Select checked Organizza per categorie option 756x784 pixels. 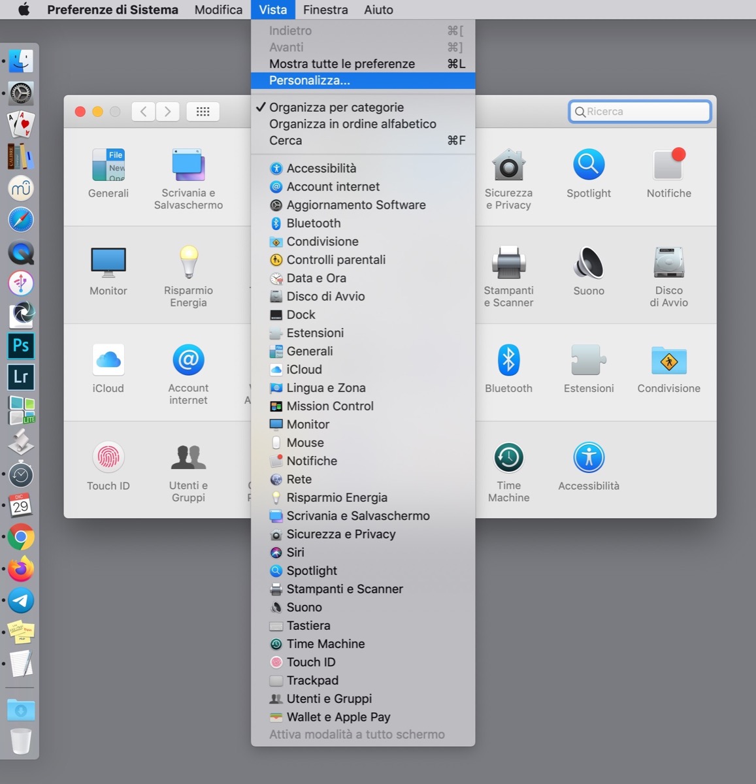coord(336,107)
